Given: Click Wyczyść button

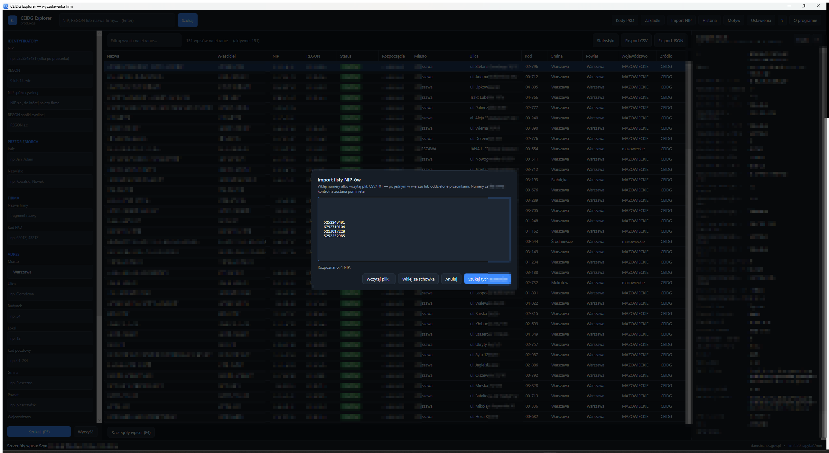Looking at the screenshot, I should [85, 432].
